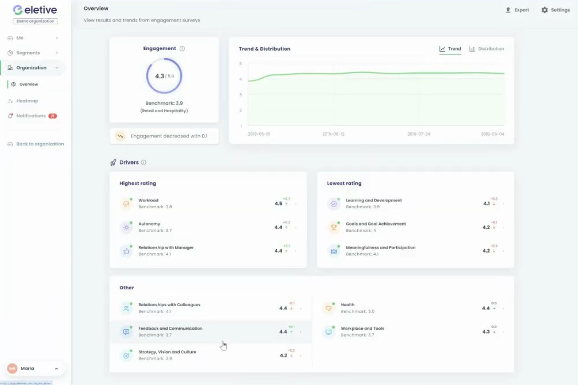Click the engagement decreased trend icon
This screenshot has width=578, height=385.
(120, 136)
